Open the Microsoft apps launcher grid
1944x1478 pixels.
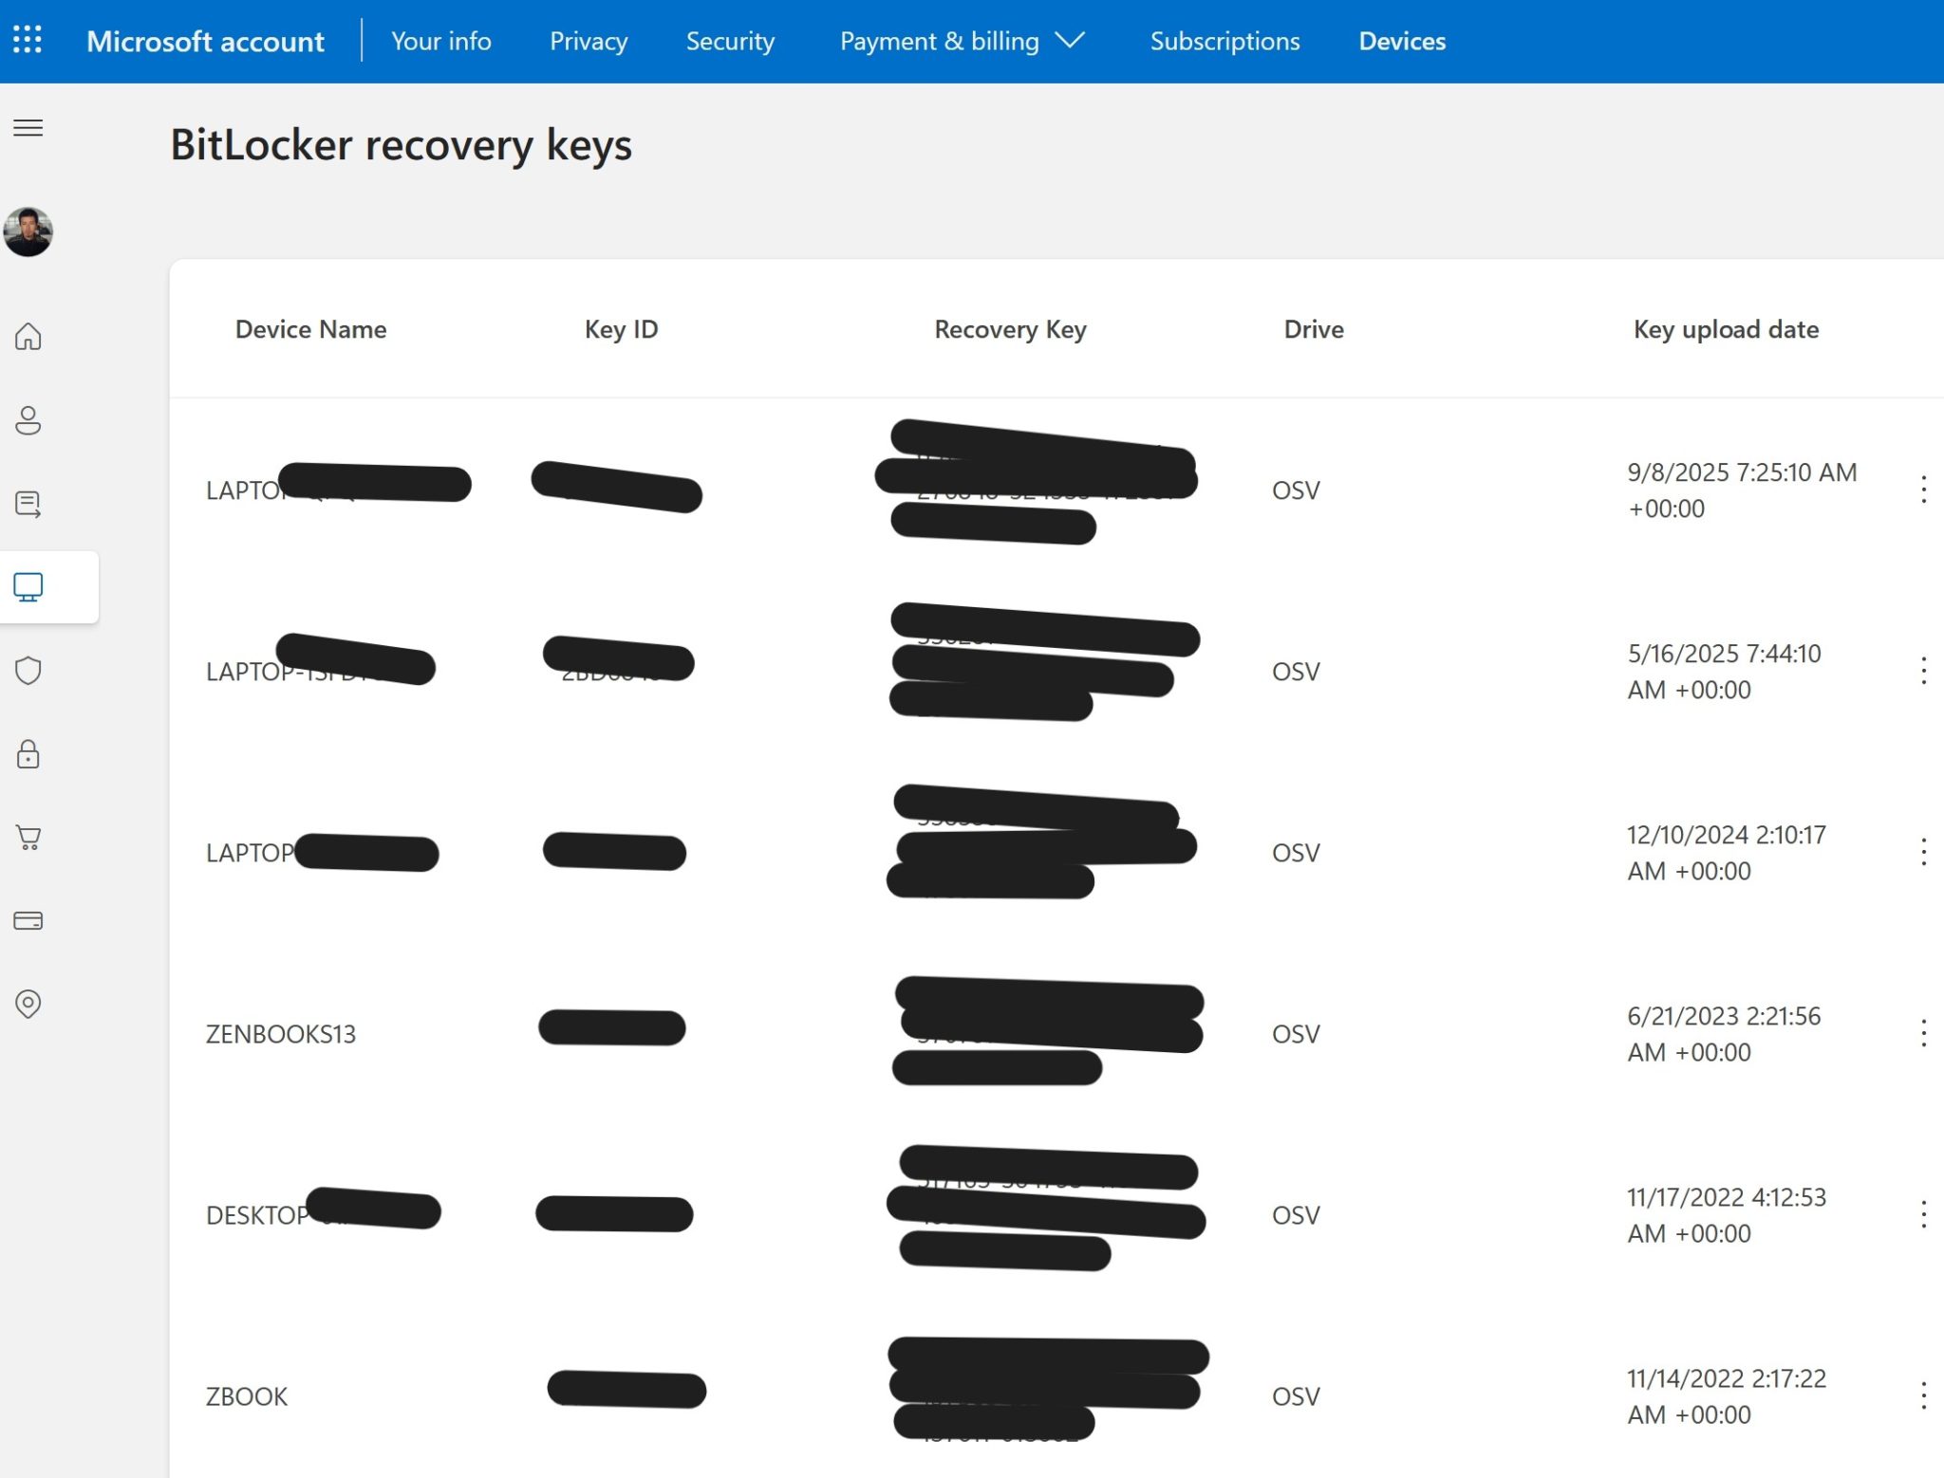(28, 40)
